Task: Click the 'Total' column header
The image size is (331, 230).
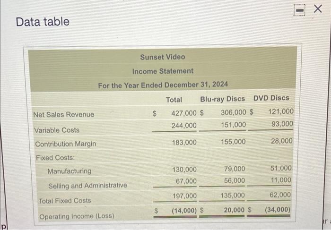Action: pyautogui.click(x=174, y=100)
